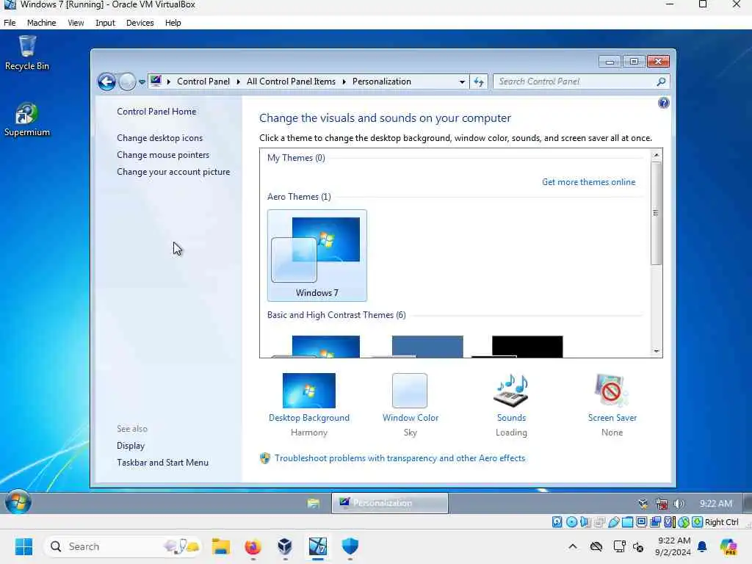Open Windows Explorer from Windows 7 taskbar
752x564 pixels.
313,503
